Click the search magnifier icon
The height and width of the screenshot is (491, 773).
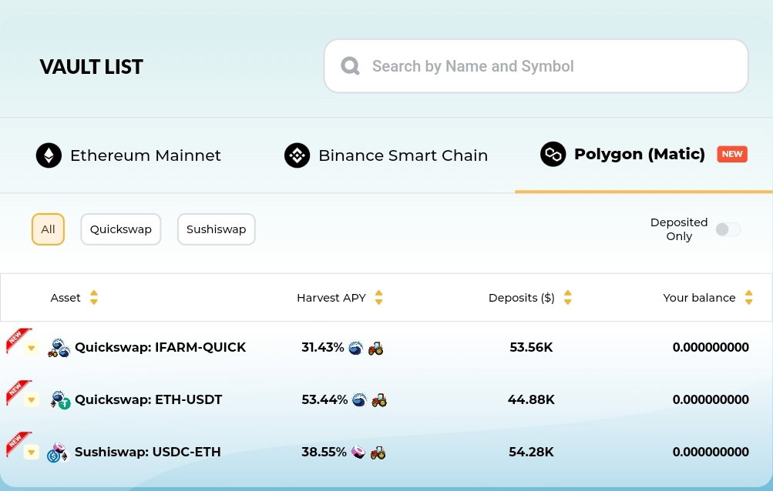350,66
